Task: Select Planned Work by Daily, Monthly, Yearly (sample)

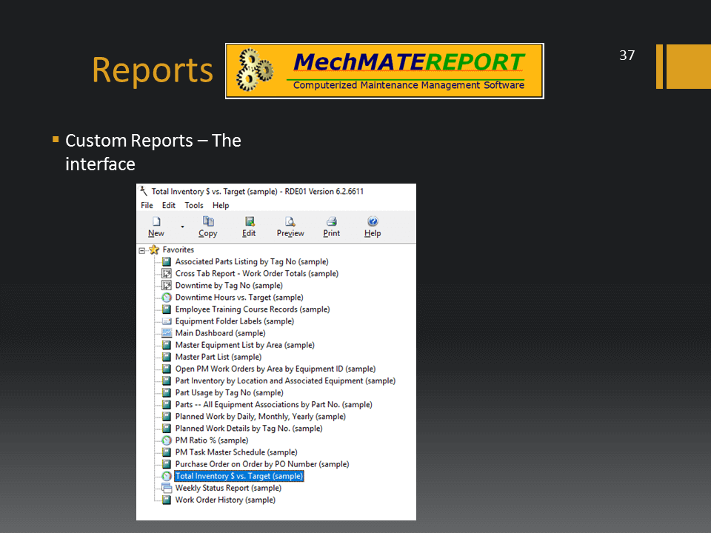Action: (261, 417)
